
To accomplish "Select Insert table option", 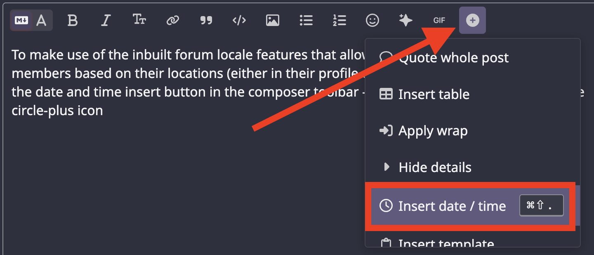I will tap(434, 94).
